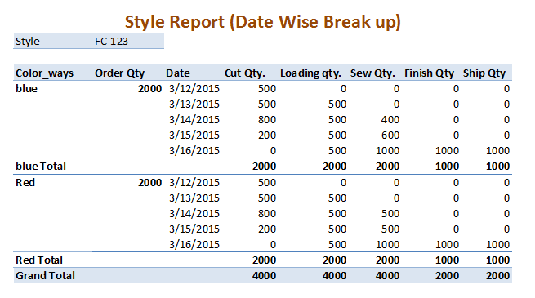This screenshot has width=535, height=298.
Task: Select Grand Total Loading qty 4000
Action: [x=334, y=275]
